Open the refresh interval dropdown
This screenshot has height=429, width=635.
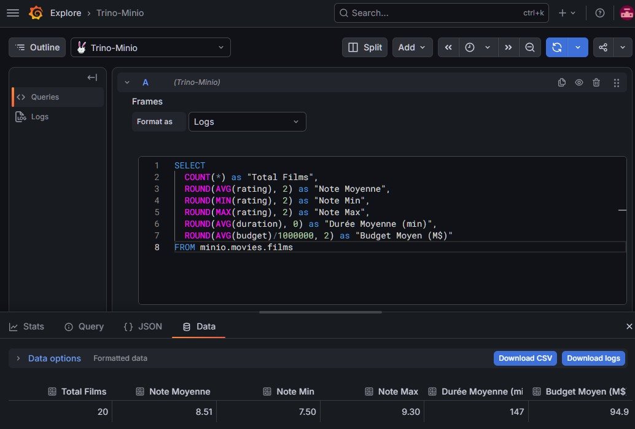click(x=578, y=47)
